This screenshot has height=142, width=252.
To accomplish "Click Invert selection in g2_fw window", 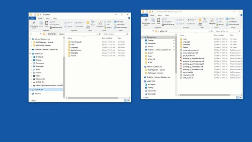I will (x=233, y=24).
